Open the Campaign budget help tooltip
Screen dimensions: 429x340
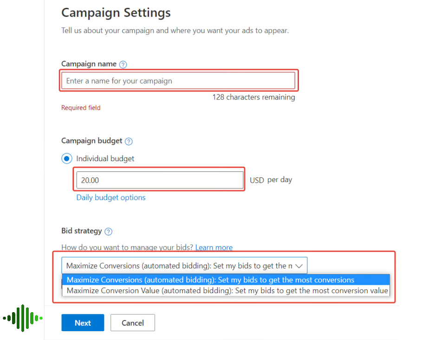coord(129,141)
